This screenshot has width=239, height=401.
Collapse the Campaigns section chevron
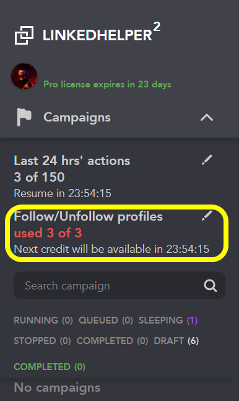pos(207,117)
